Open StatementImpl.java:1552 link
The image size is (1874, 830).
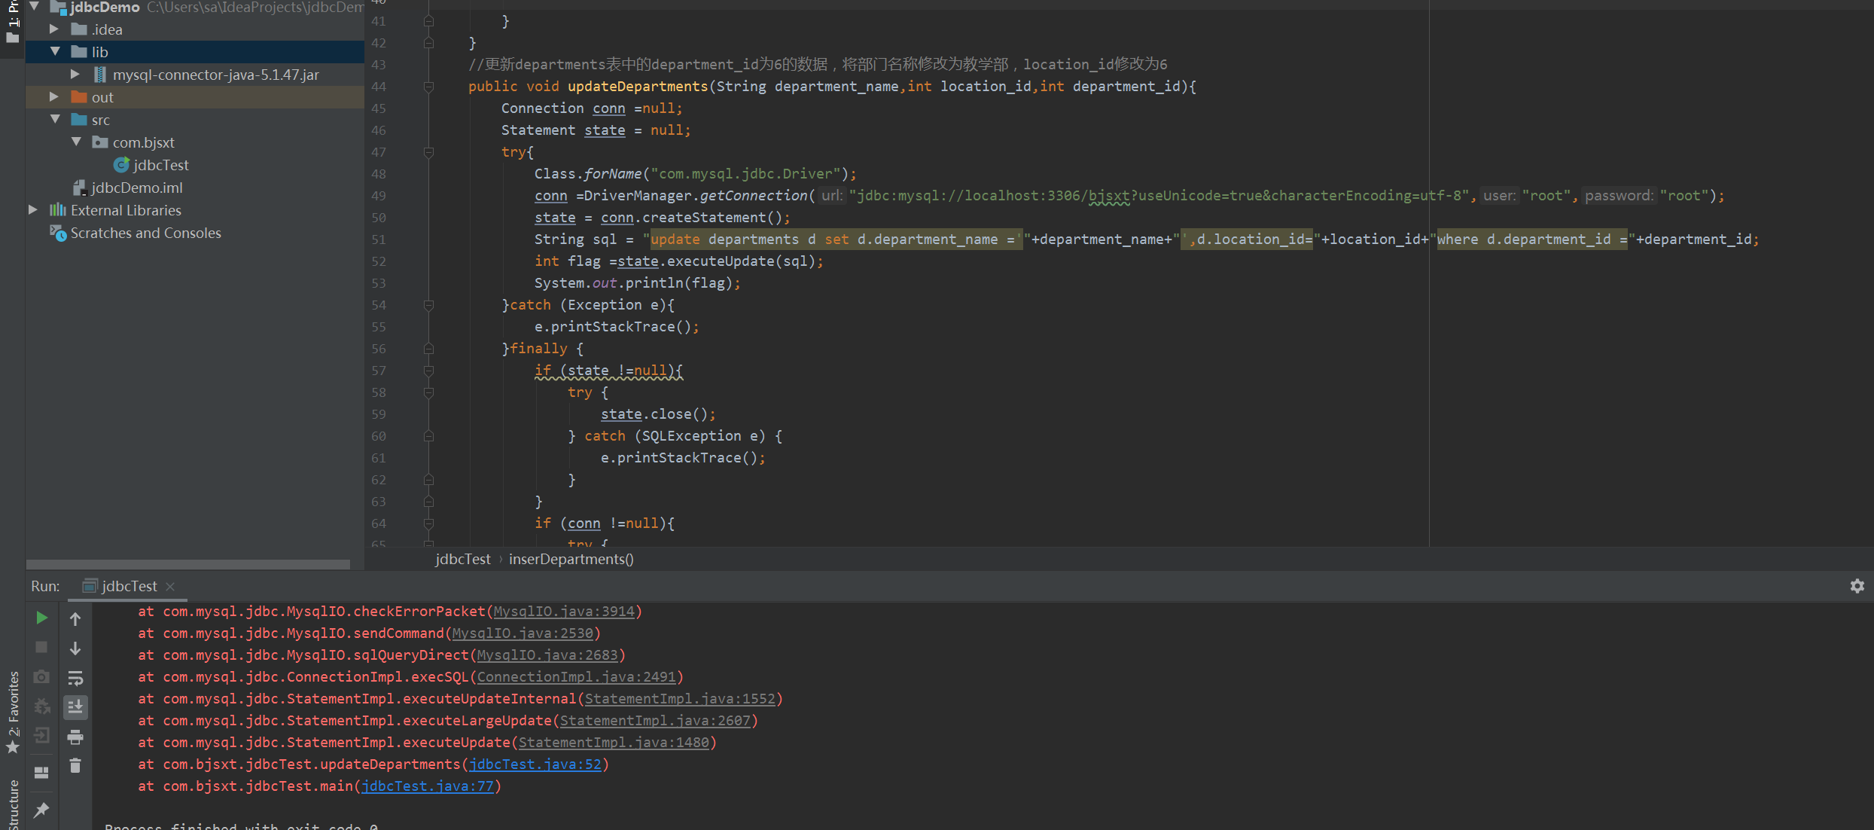tap(680, 698)
